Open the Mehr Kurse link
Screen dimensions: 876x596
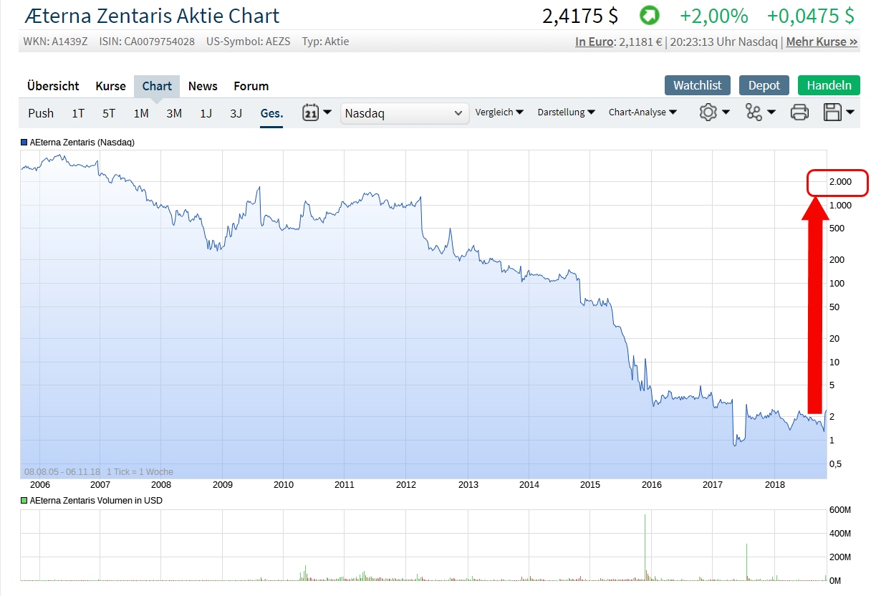click(821, 42)
